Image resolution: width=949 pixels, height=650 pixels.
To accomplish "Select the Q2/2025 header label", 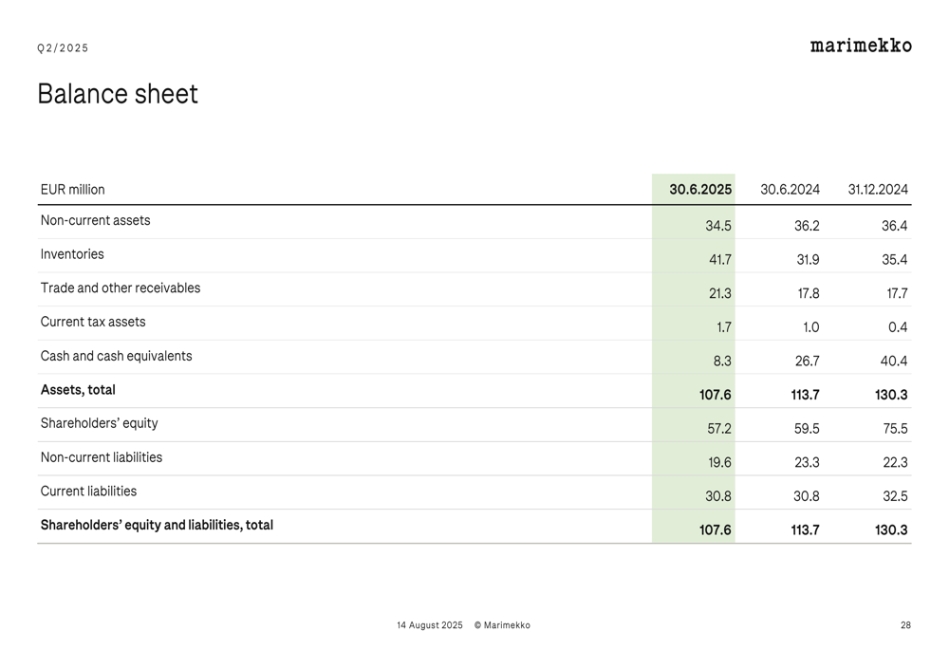I will (x=63, y=47).
